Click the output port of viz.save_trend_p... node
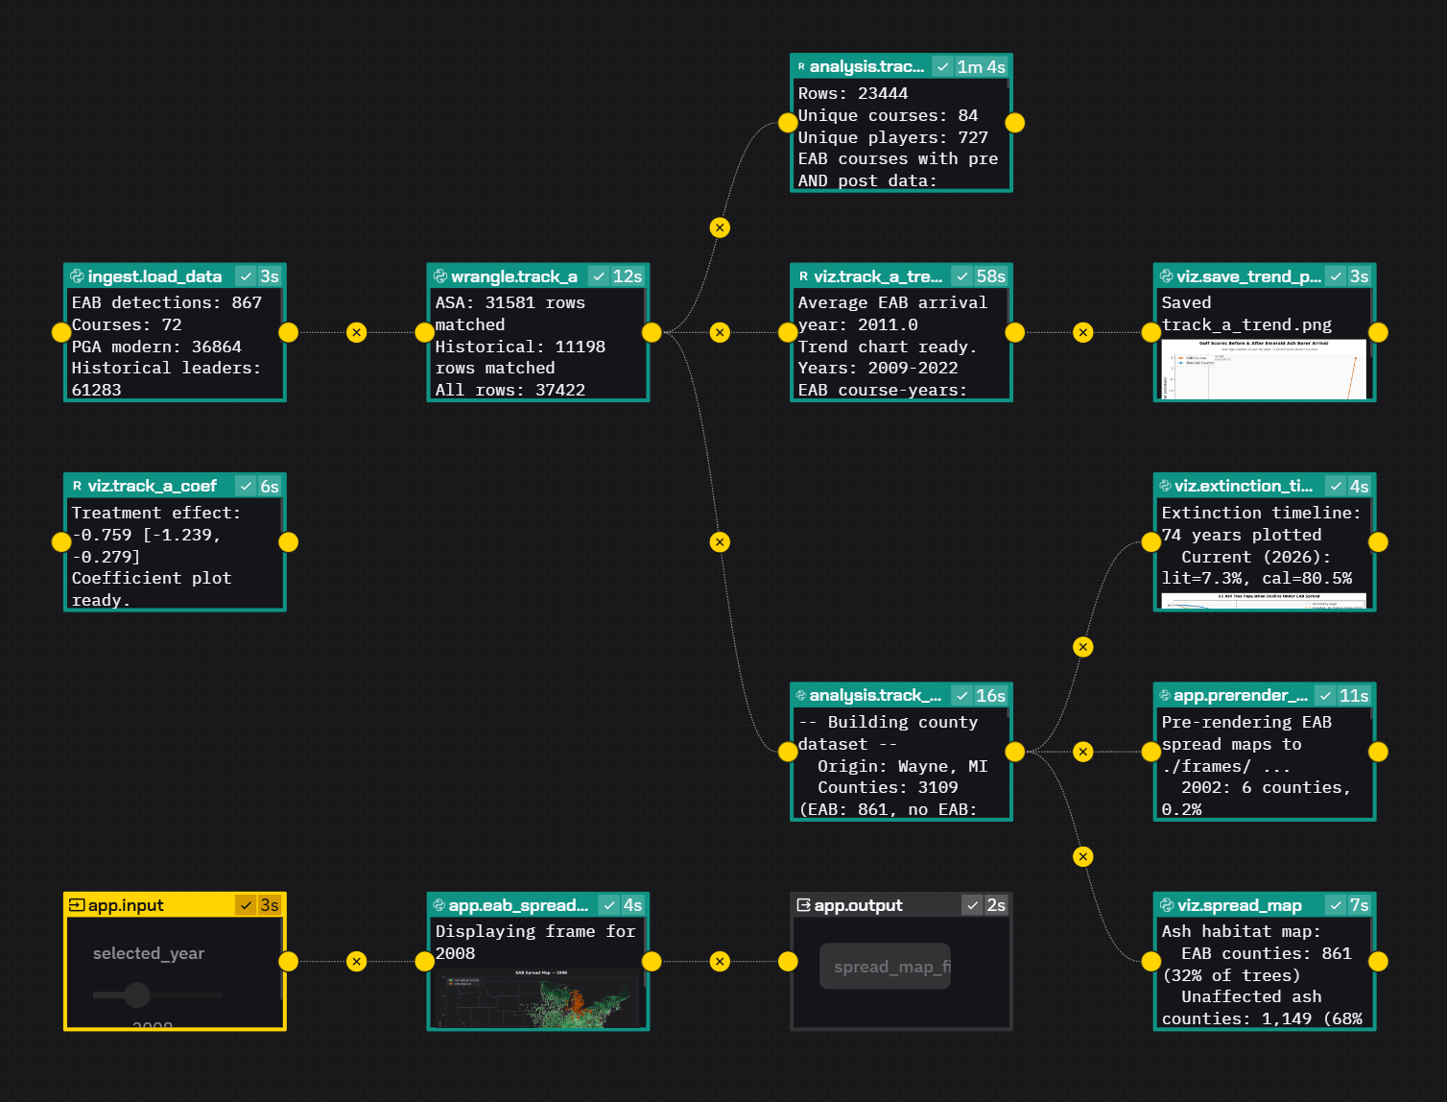This screenshot has width=1447, height=1102. [1378, 333]
